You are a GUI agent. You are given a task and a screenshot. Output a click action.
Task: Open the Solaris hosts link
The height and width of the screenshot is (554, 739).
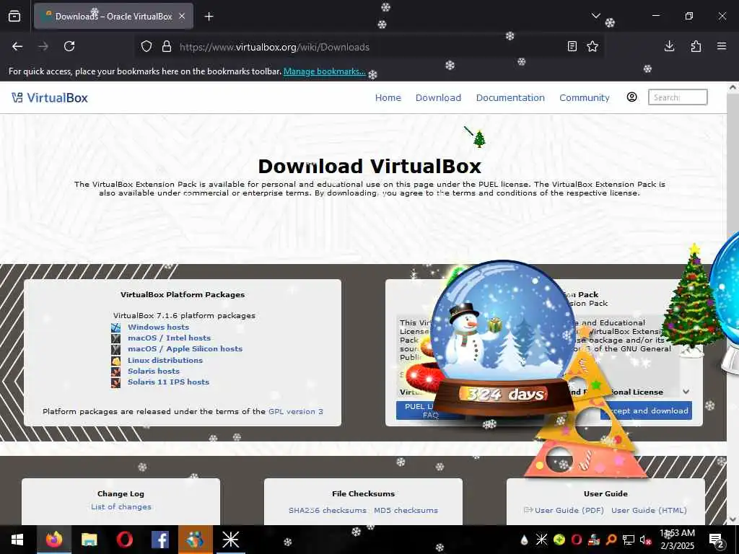pos(154,371)
